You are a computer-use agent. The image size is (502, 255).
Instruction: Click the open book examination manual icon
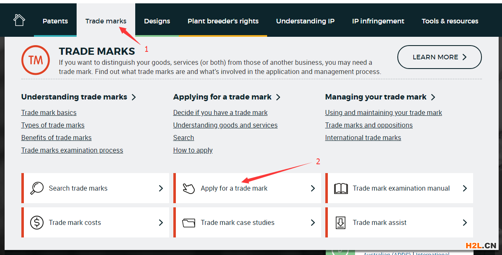(x=341, y=189)
